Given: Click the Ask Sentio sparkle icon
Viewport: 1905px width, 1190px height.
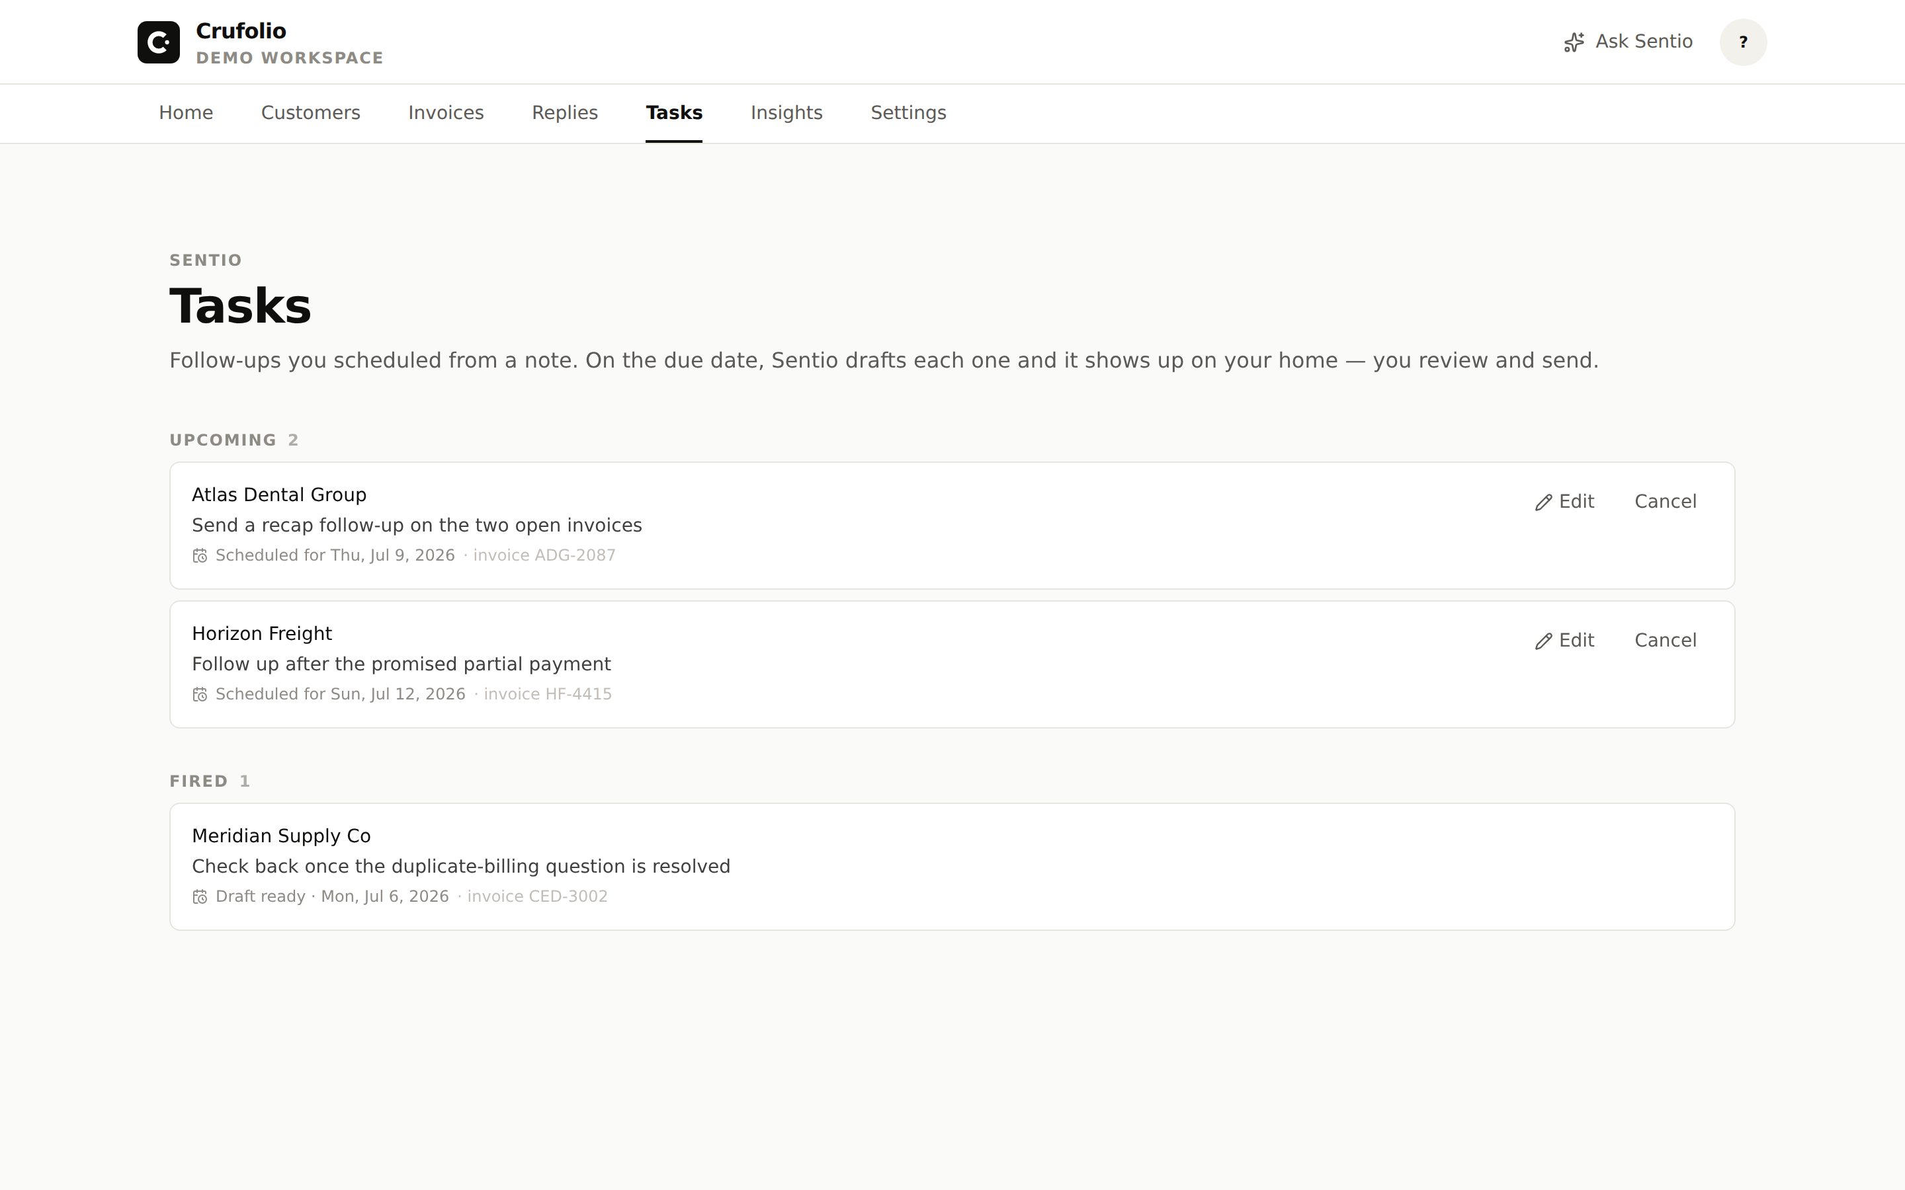Looking at the screenshot, I should pyautogui.click(x=1574, y=42).
